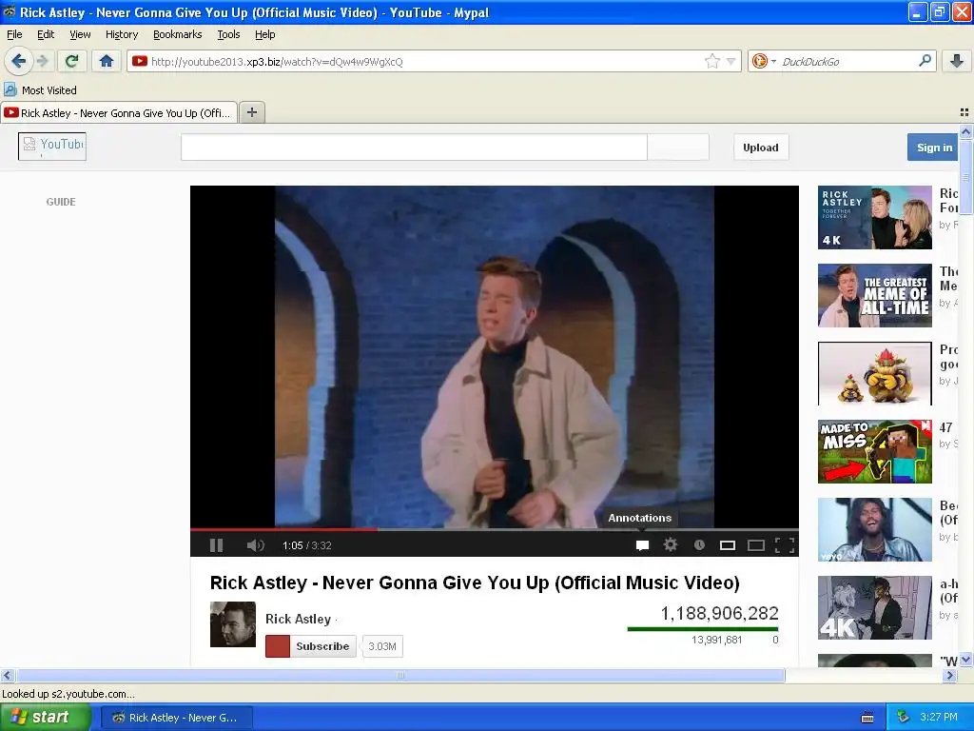Viewport: 974px width, 731px height.
Task: Select the Rick Astley browser tab
Action: point(119,112)
